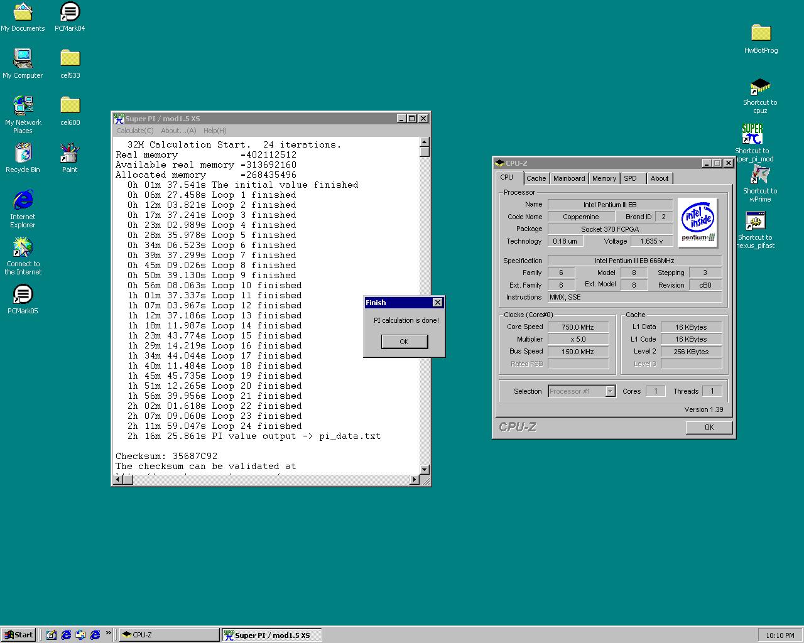
Task: Select the My Computer icon
Action: pos(23,64)
